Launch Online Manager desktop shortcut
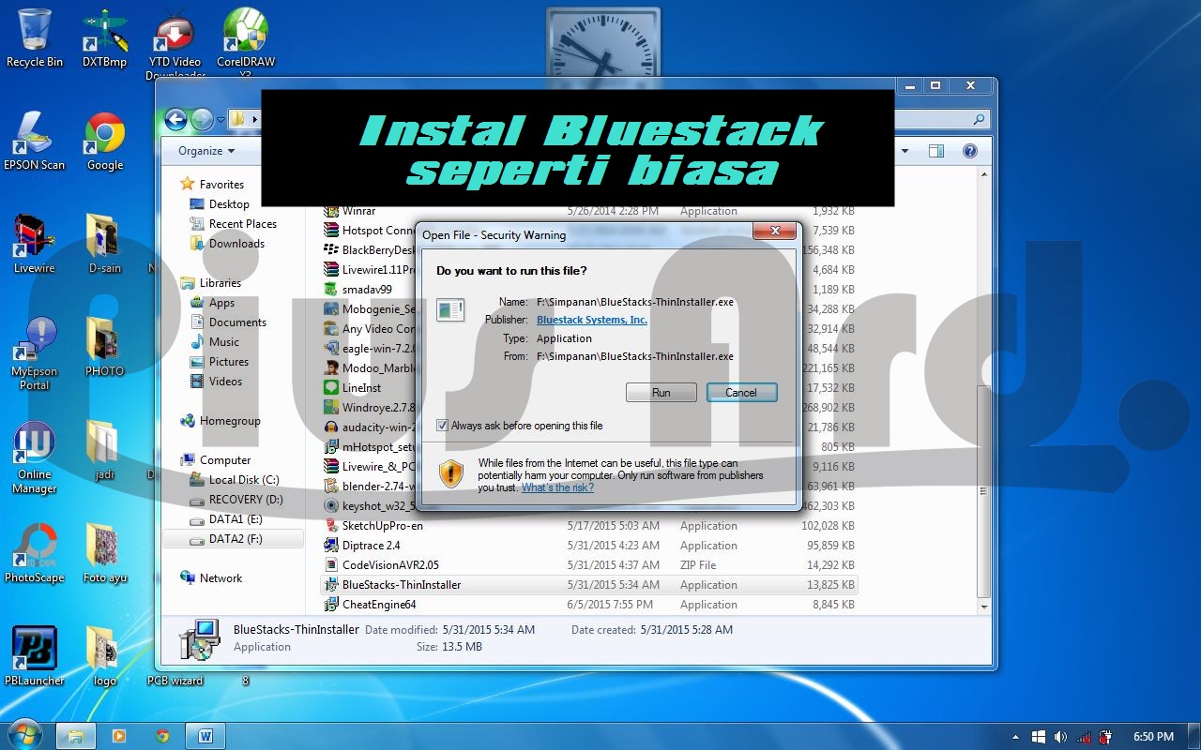 [x=35, y=457]
